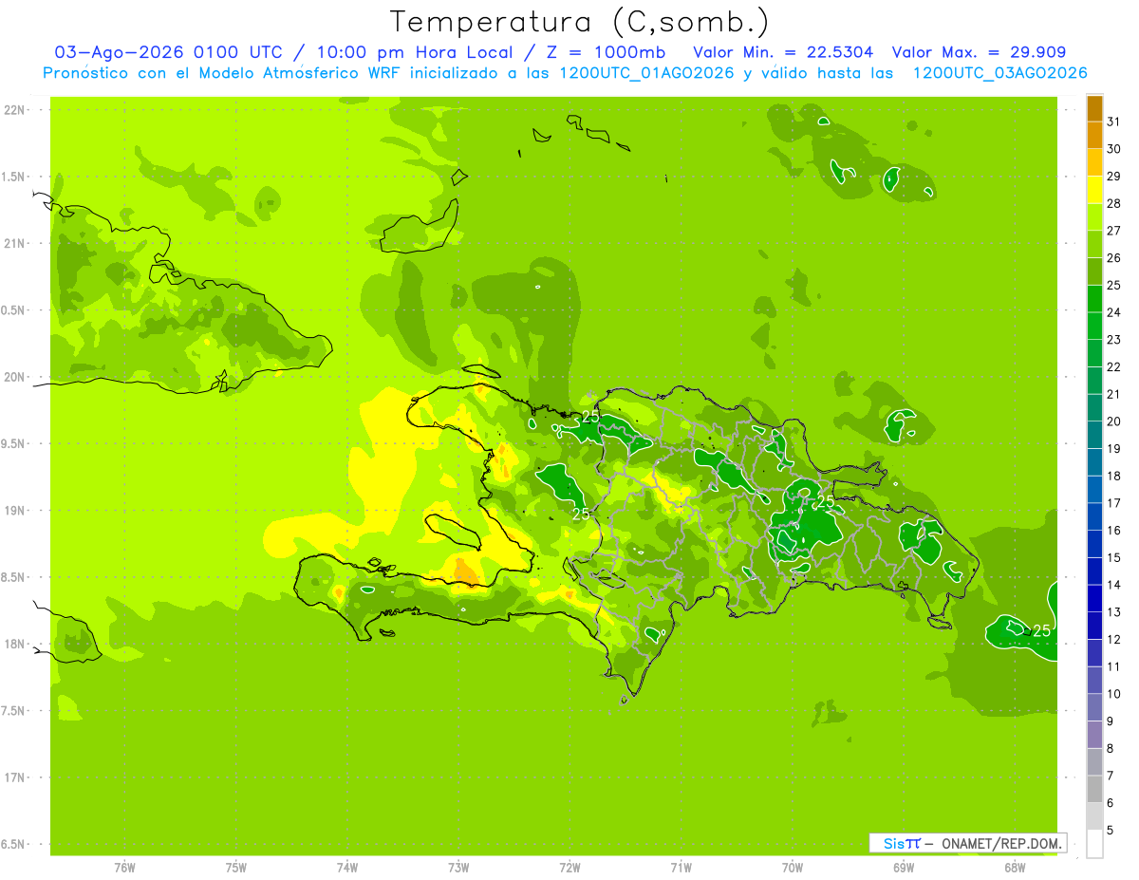This screenshot has height=880, width=1139.
Task: Click the 'Valor Min. = 22.5304' text
Action: (x=783, y=52)
